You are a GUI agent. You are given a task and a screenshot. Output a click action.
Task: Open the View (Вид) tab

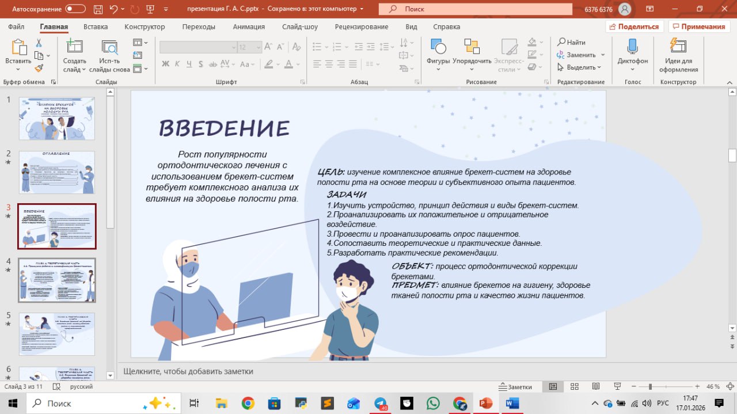click(411, 26)
